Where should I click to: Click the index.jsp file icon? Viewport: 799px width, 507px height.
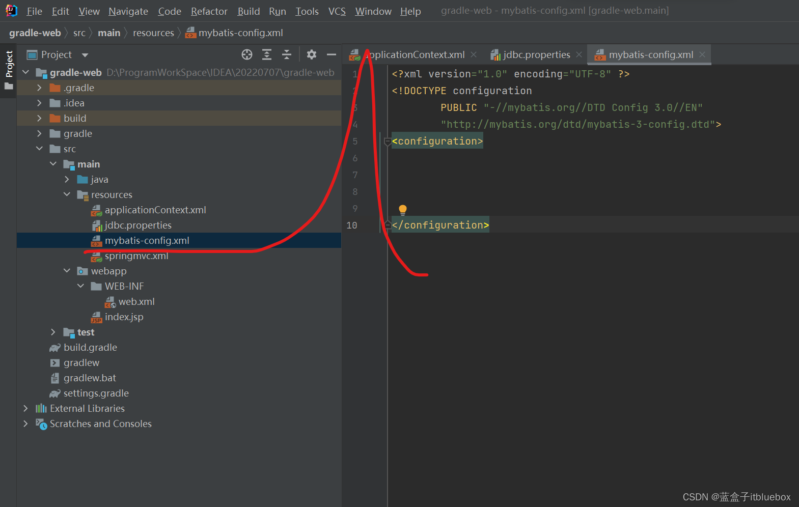coord(96,317)
